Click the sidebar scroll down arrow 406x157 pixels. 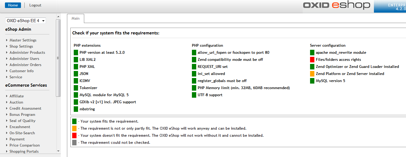58,151
